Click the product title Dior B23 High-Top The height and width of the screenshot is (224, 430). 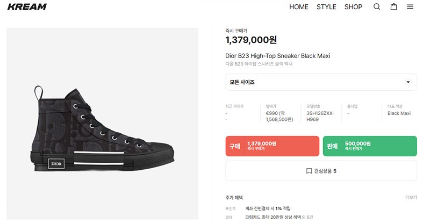pyautogui.click(x=277, y=56)
